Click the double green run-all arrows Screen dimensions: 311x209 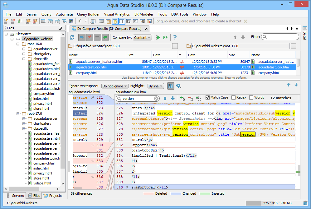click(x=166, y=37)
